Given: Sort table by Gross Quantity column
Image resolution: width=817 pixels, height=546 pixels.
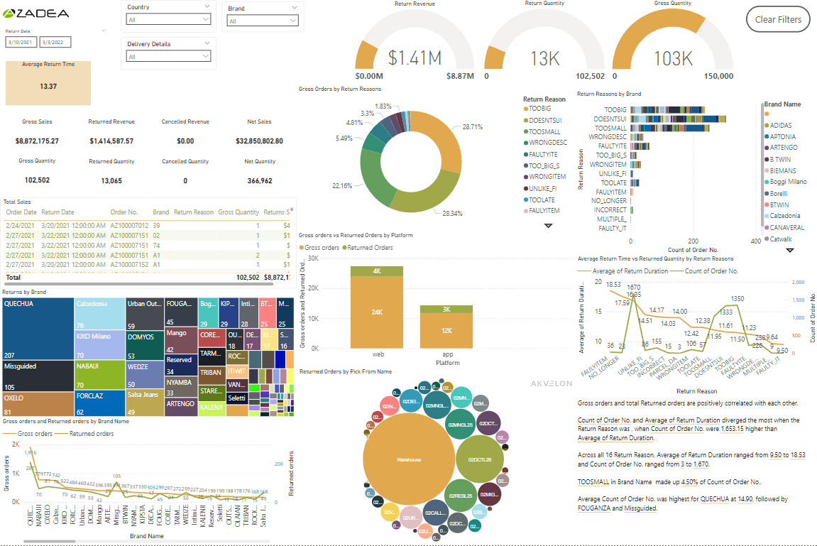Looking at the screenshot, I should (238, 212).
